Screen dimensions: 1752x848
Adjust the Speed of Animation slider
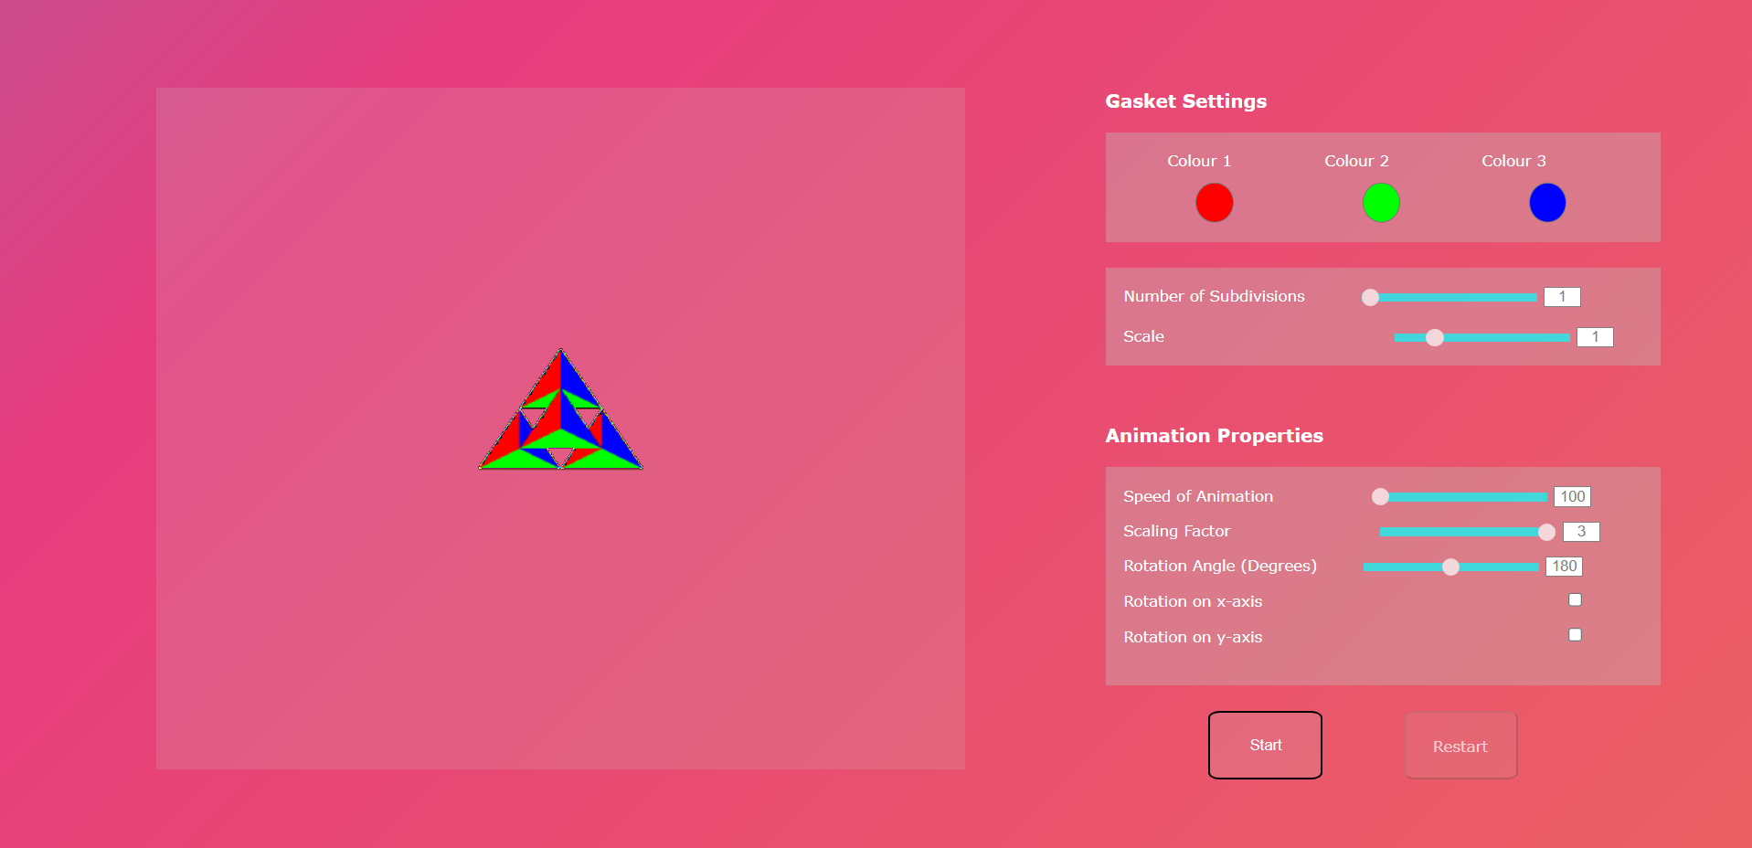pyautogui.click(x=1380, y=496)
